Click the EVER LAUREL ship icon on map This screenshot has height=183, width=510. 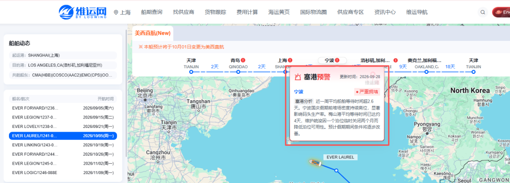[315, 162]
